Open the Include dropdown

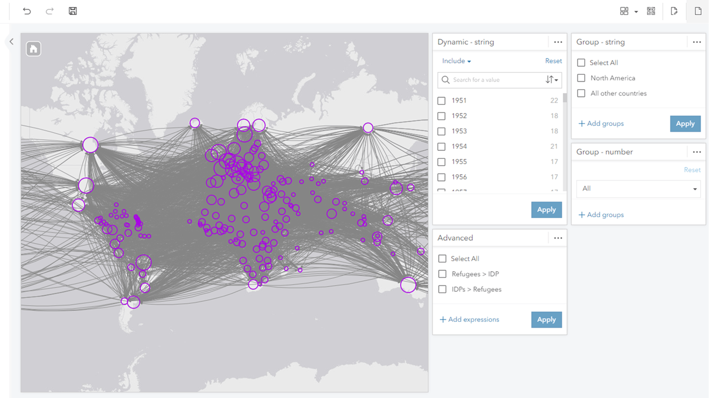click(456, 61)
